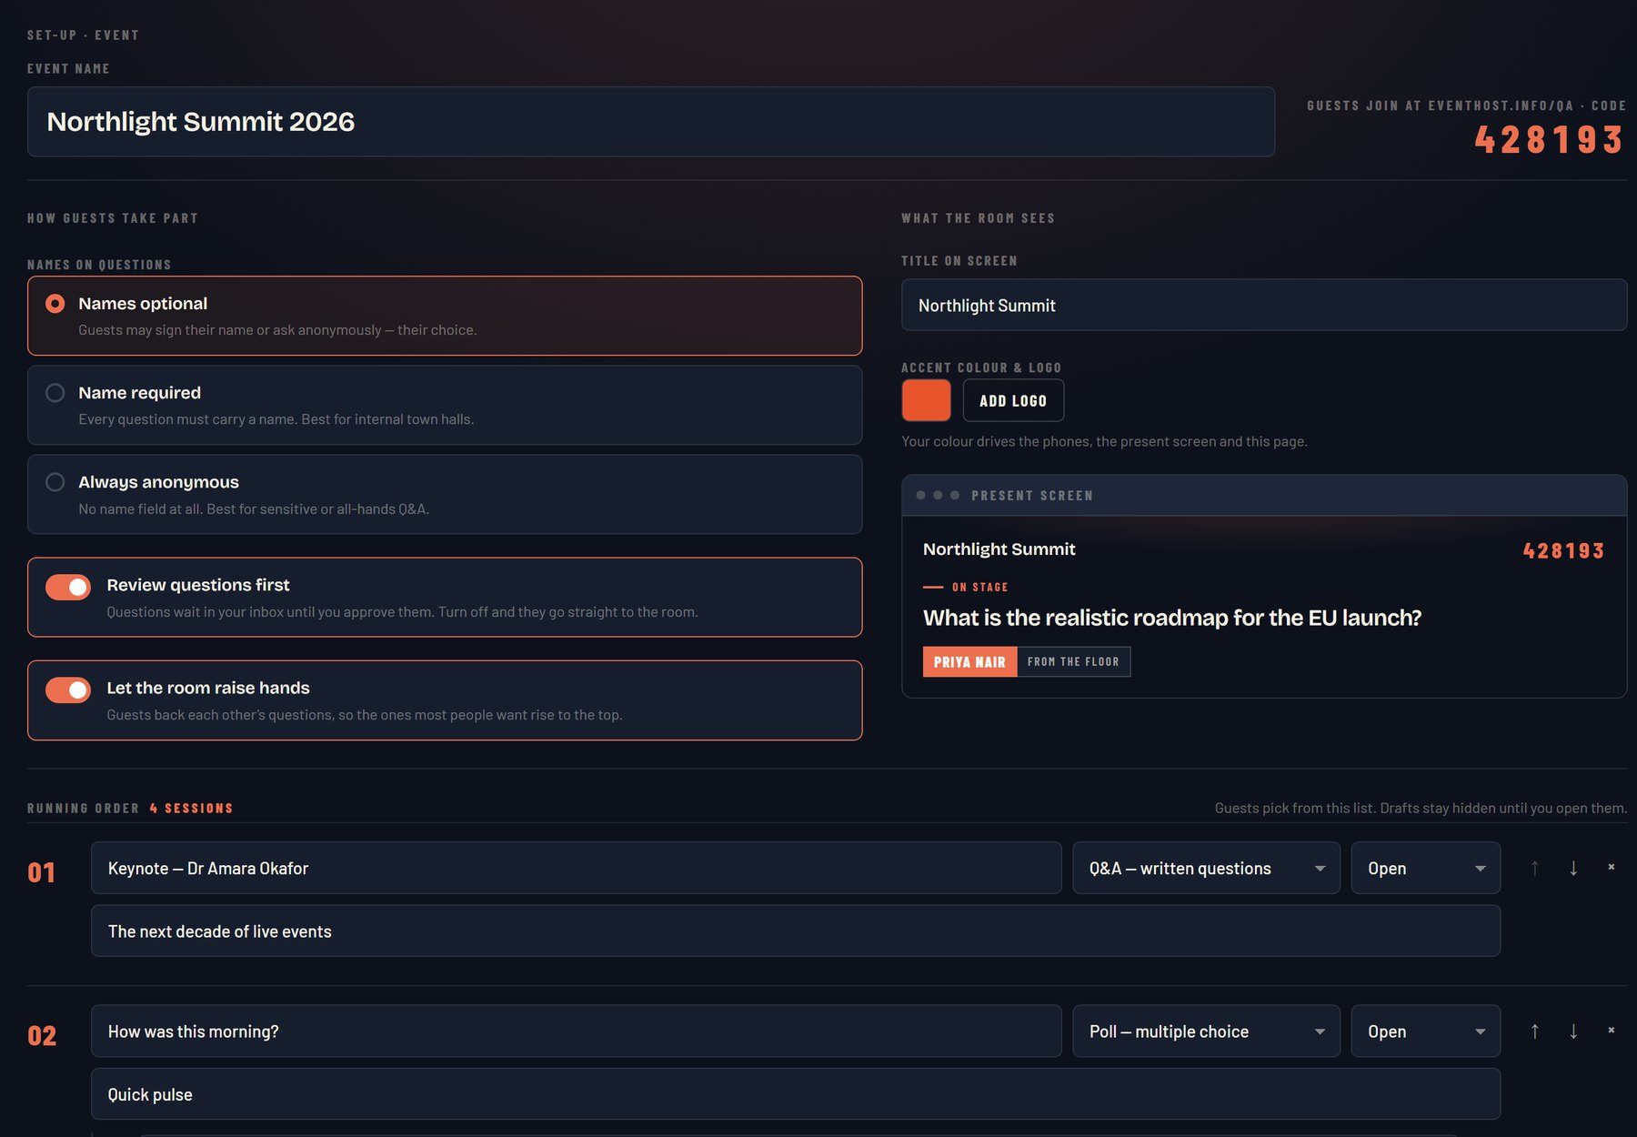Click the large join code 428193
This screenshot has height=1137, width=1637.
1550,140
